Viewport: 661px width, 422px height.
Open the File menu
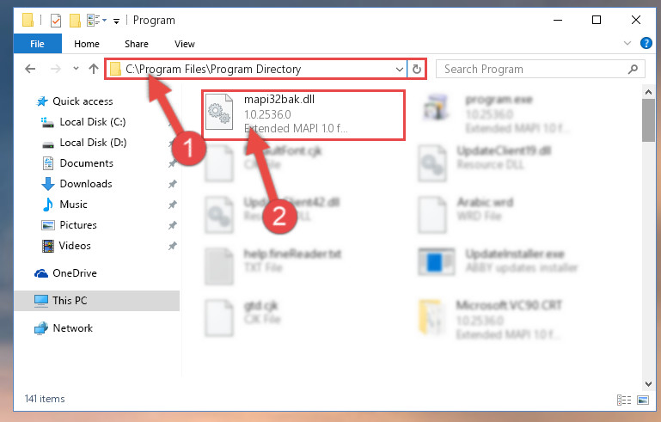tap(38, 44)
